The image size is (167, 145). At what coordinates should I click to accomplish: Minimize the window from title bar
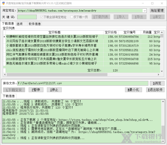tap(143, 3)
